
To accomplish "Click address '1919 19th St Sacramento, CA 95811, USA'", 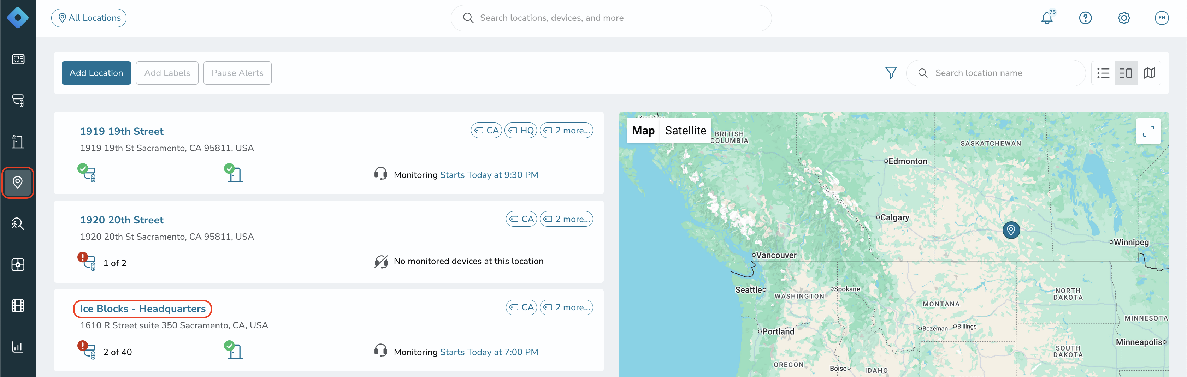I will pyautogui.click(x=167, y=148).
